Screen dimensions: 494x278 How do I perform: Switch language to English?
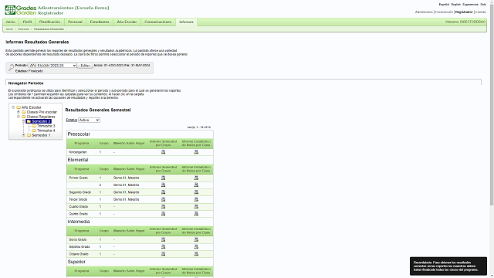coord(456,5)
